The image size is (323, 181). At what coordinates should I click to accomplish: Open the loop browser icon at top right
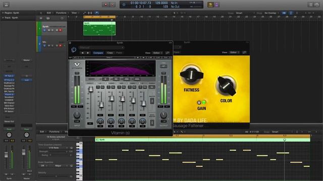pyautogui.click(x=317, y=5)
